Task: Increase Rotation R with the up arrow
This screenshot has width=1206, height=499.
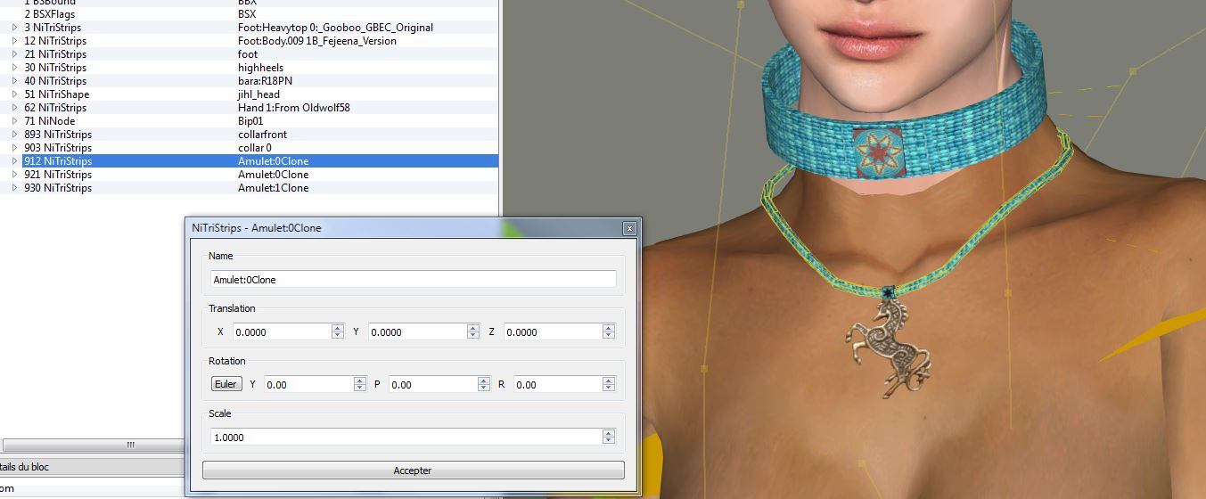Action: (609, 380)
